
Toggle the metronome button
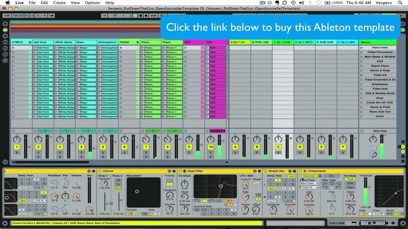click(x=51, y=16)
